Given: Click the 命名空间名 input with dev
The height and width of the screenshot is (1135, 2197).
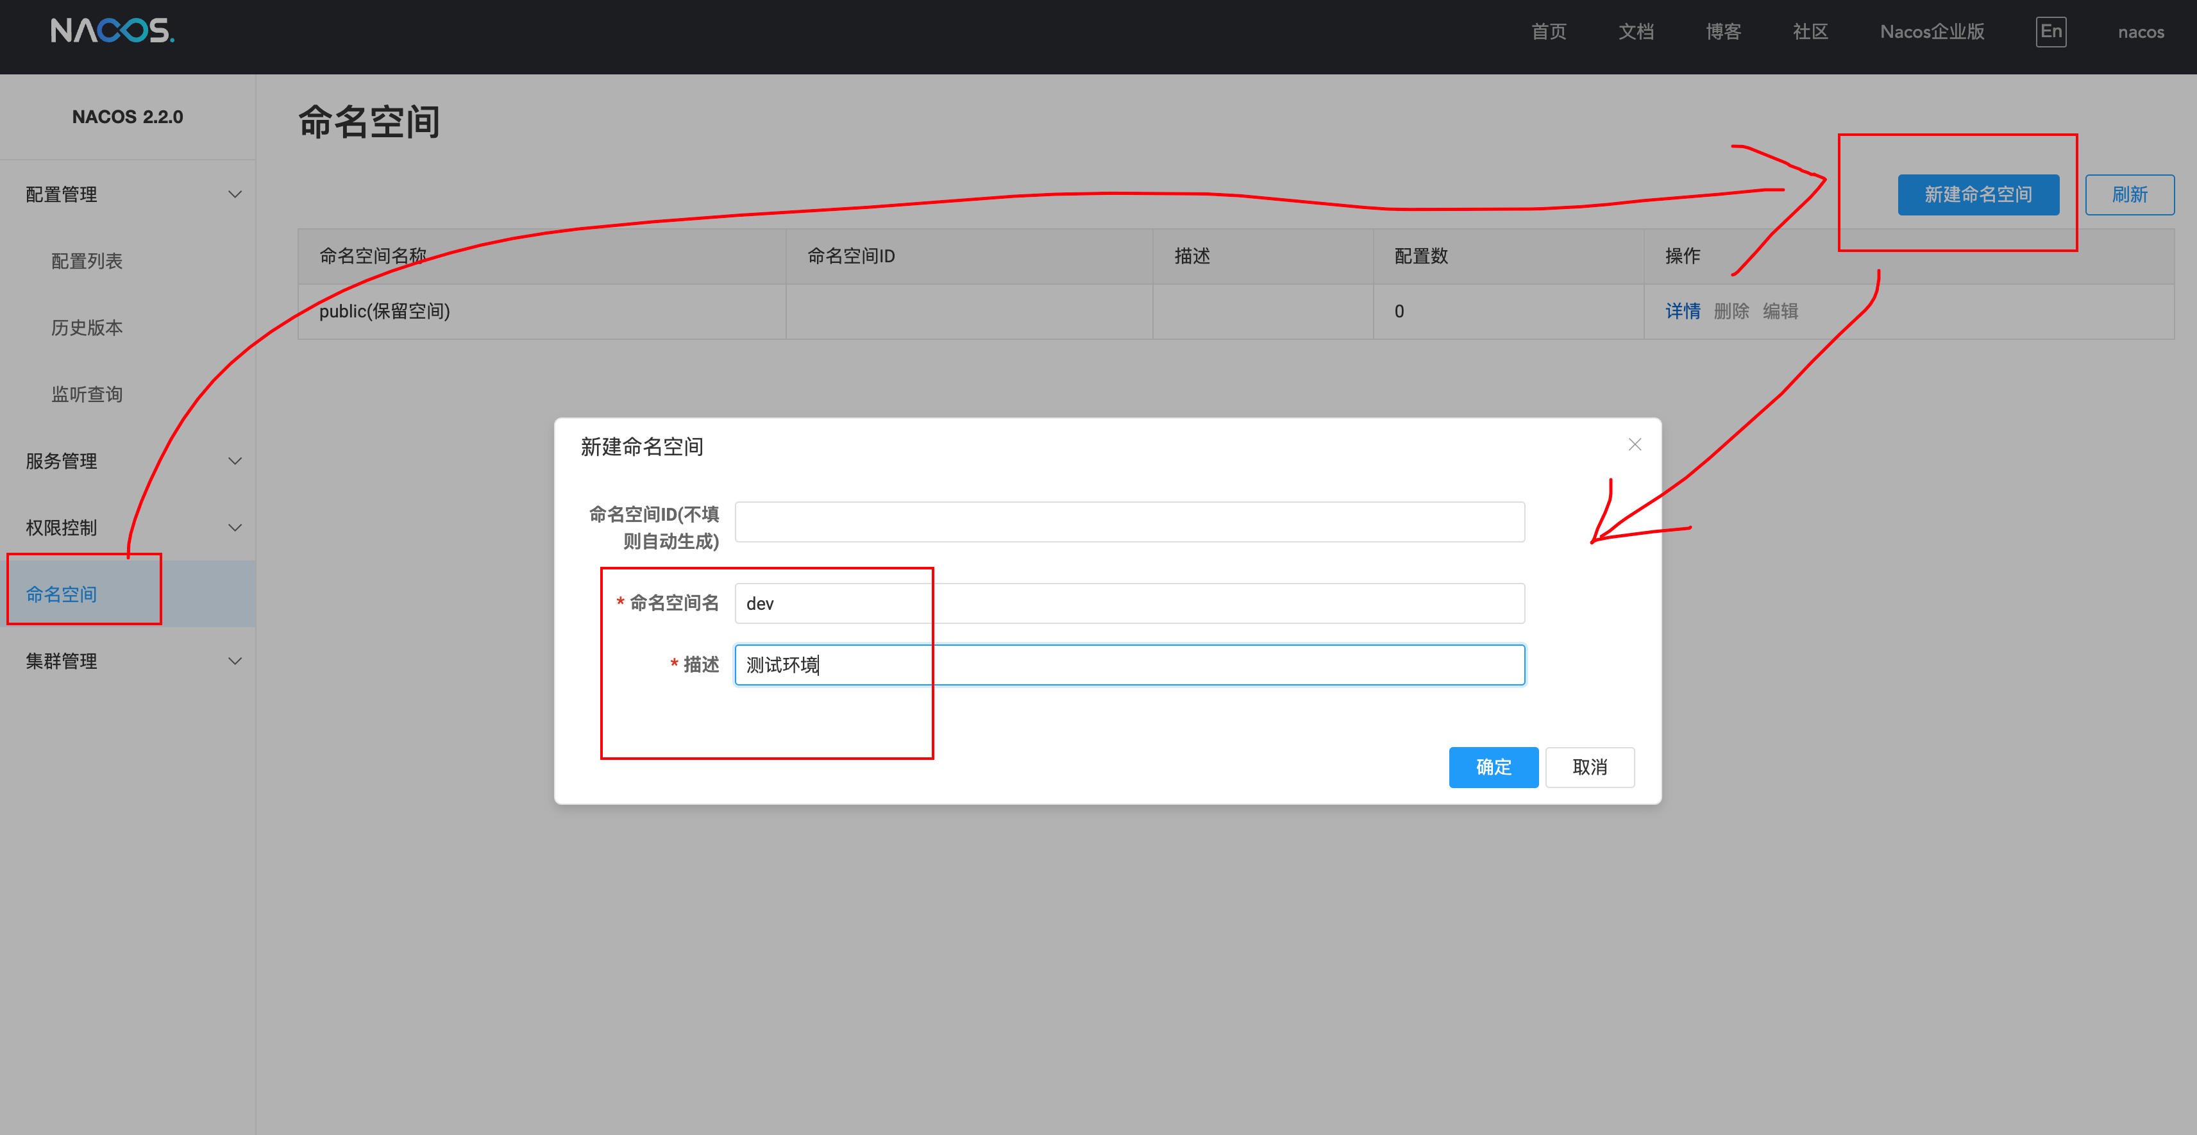Looking at the screenshot, I should (1129, 604).
